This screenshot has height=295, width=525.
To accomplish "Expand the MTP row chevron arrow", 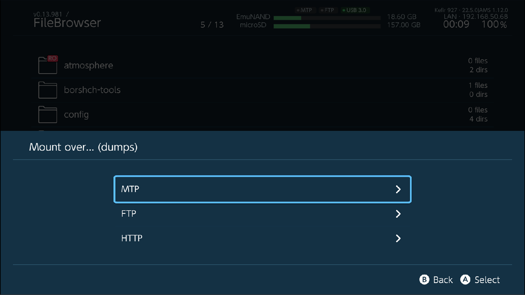I will [398, 189].
